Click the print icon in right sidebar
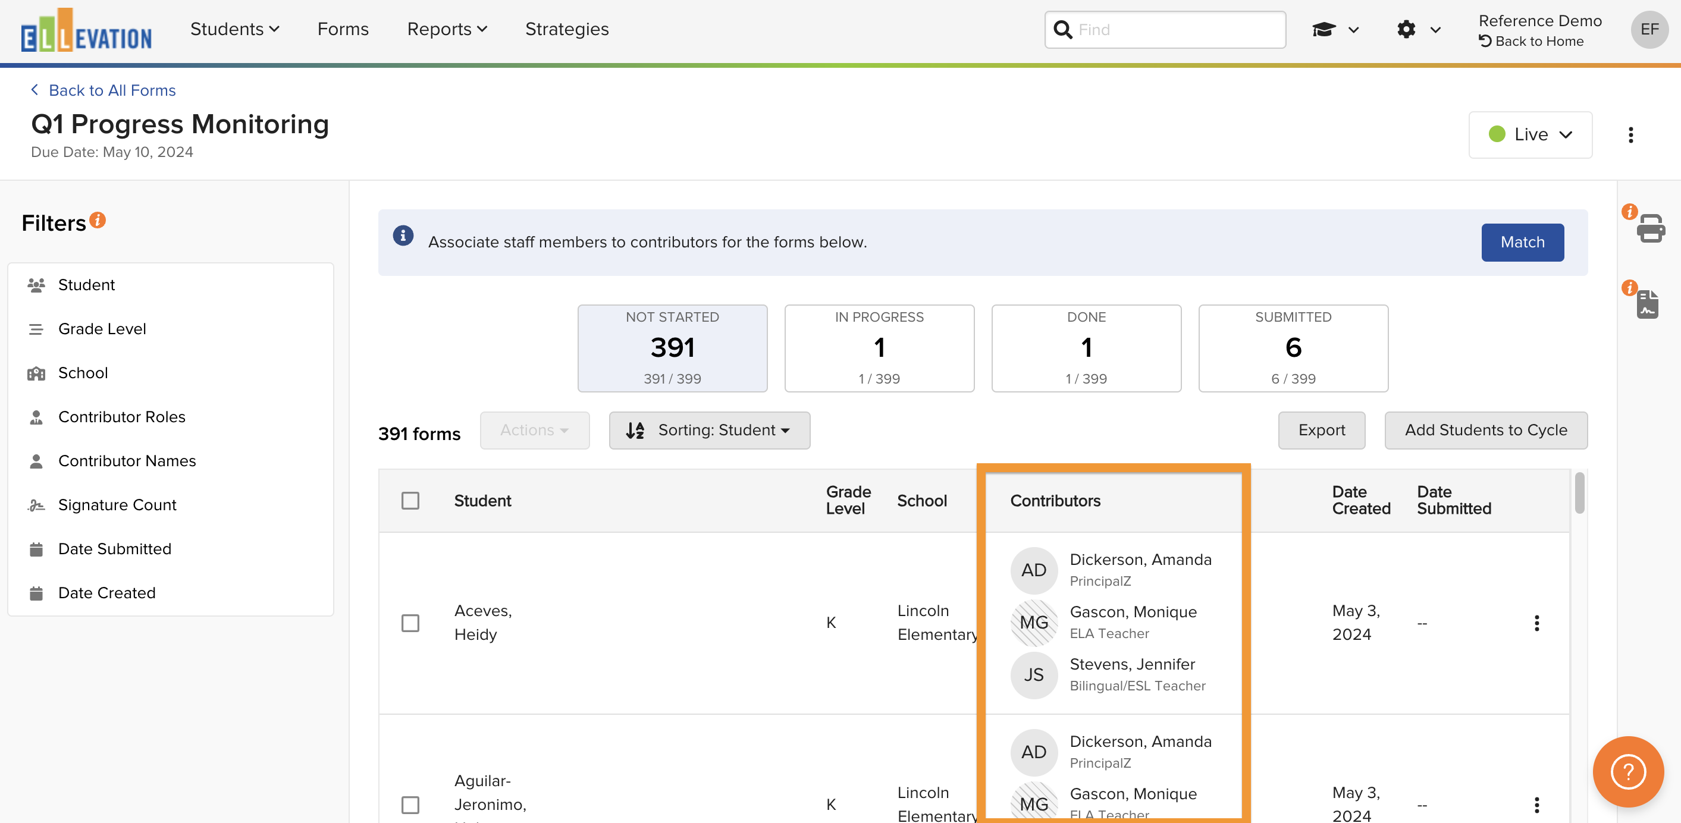The width and height of the screenshot is (1681, 823). 1650,229
